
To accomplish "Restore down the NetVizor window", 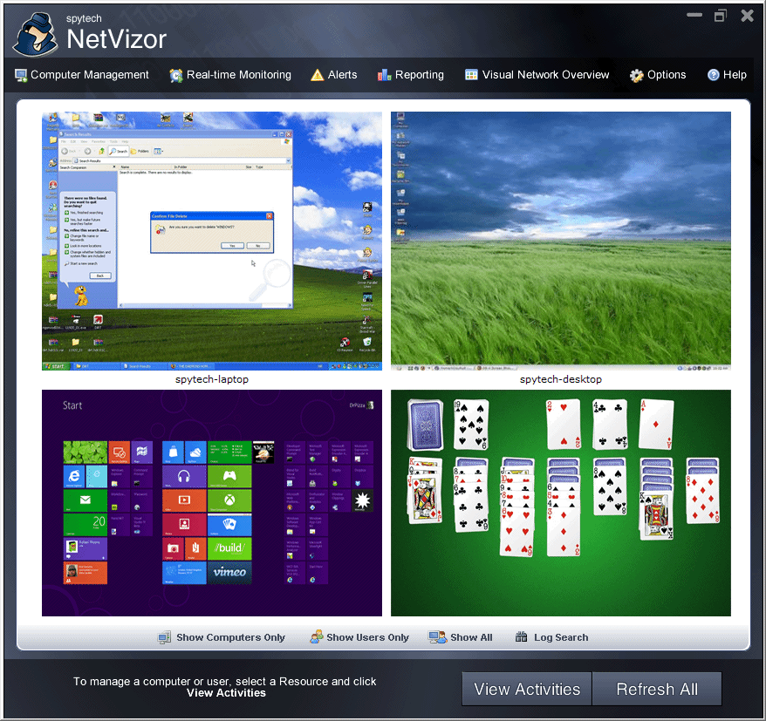I will [721, 16].
